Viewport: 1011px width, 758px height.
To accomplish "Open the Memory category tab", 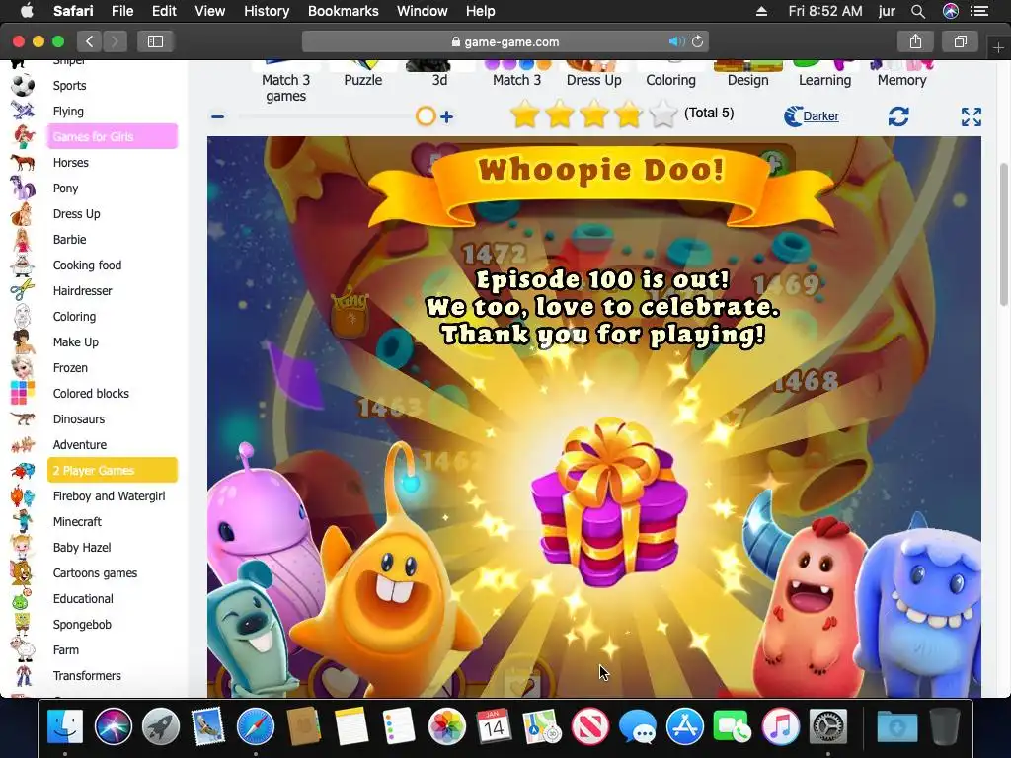I will pos(901,80).
